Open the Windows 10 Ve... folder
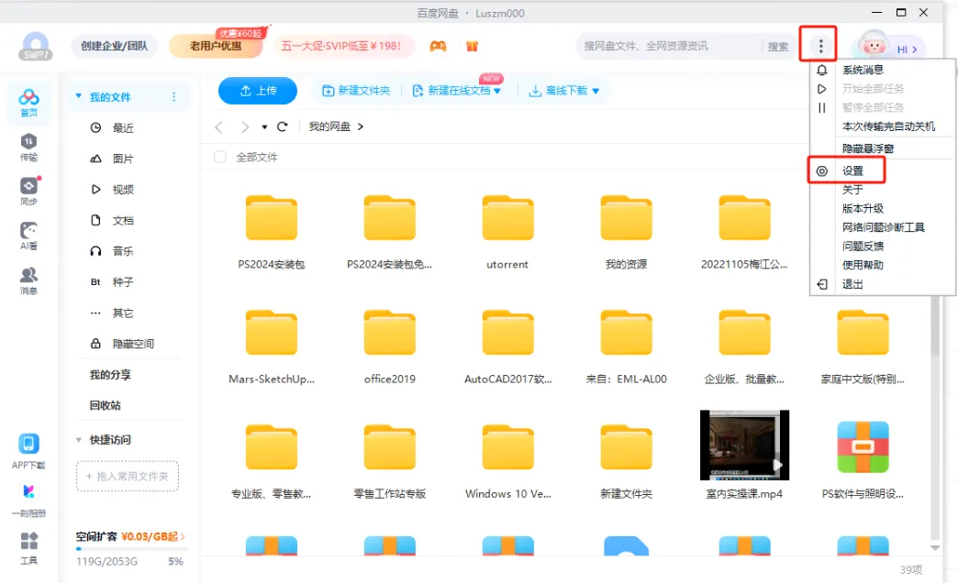Image resolution: width=958 pixels, height=583 pixels. click(507, 461)
